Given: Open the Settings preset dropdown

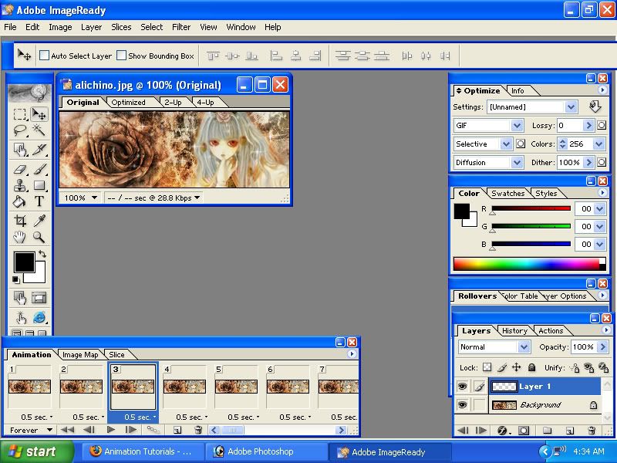Looking at the screenshot, I should coord(571,106).
